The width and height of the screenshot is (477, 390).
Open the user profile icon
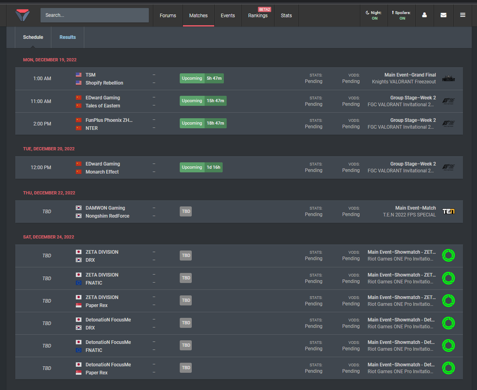point(424,15)
